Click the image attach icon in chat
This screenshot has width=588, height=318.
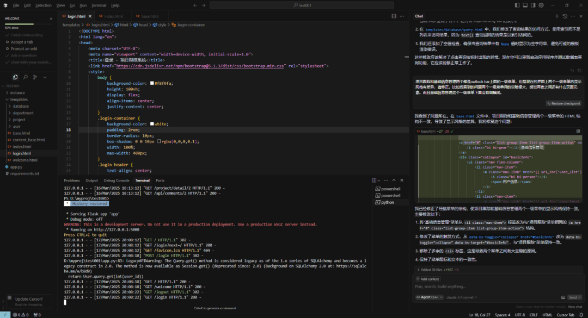click(x=563, y=297)
